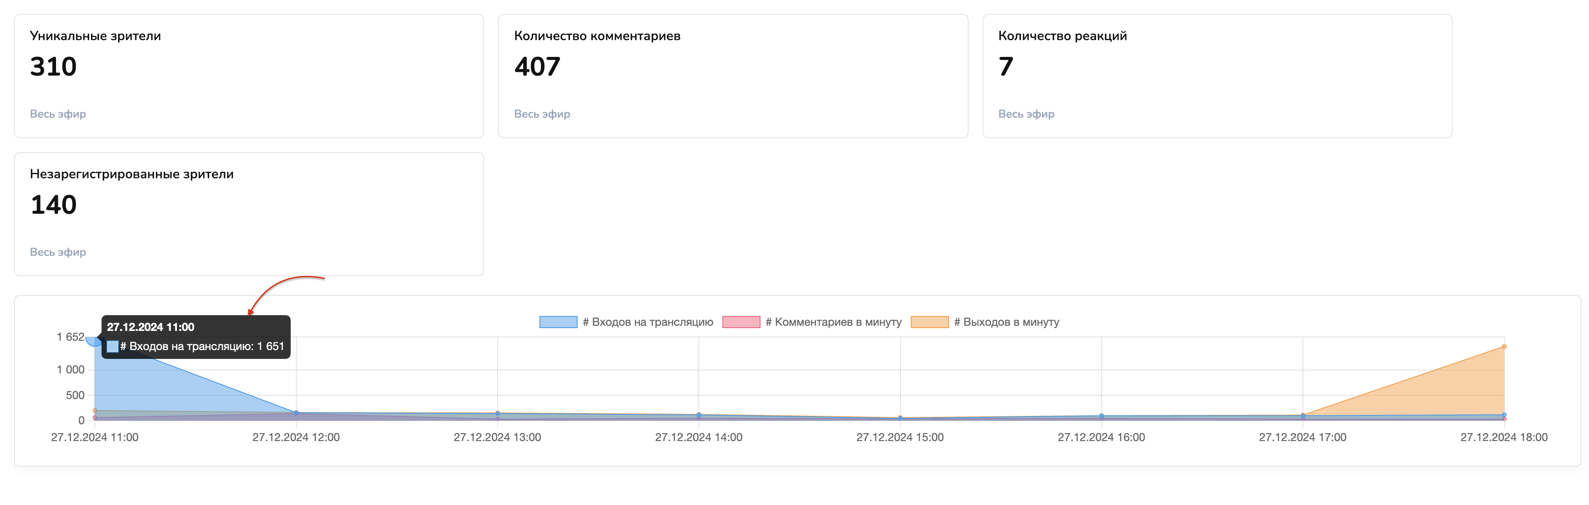Select the data point at 16:00
The height and width of the screenshot is (505, 1589).
pyautogui.click(x=1101, y=416)
